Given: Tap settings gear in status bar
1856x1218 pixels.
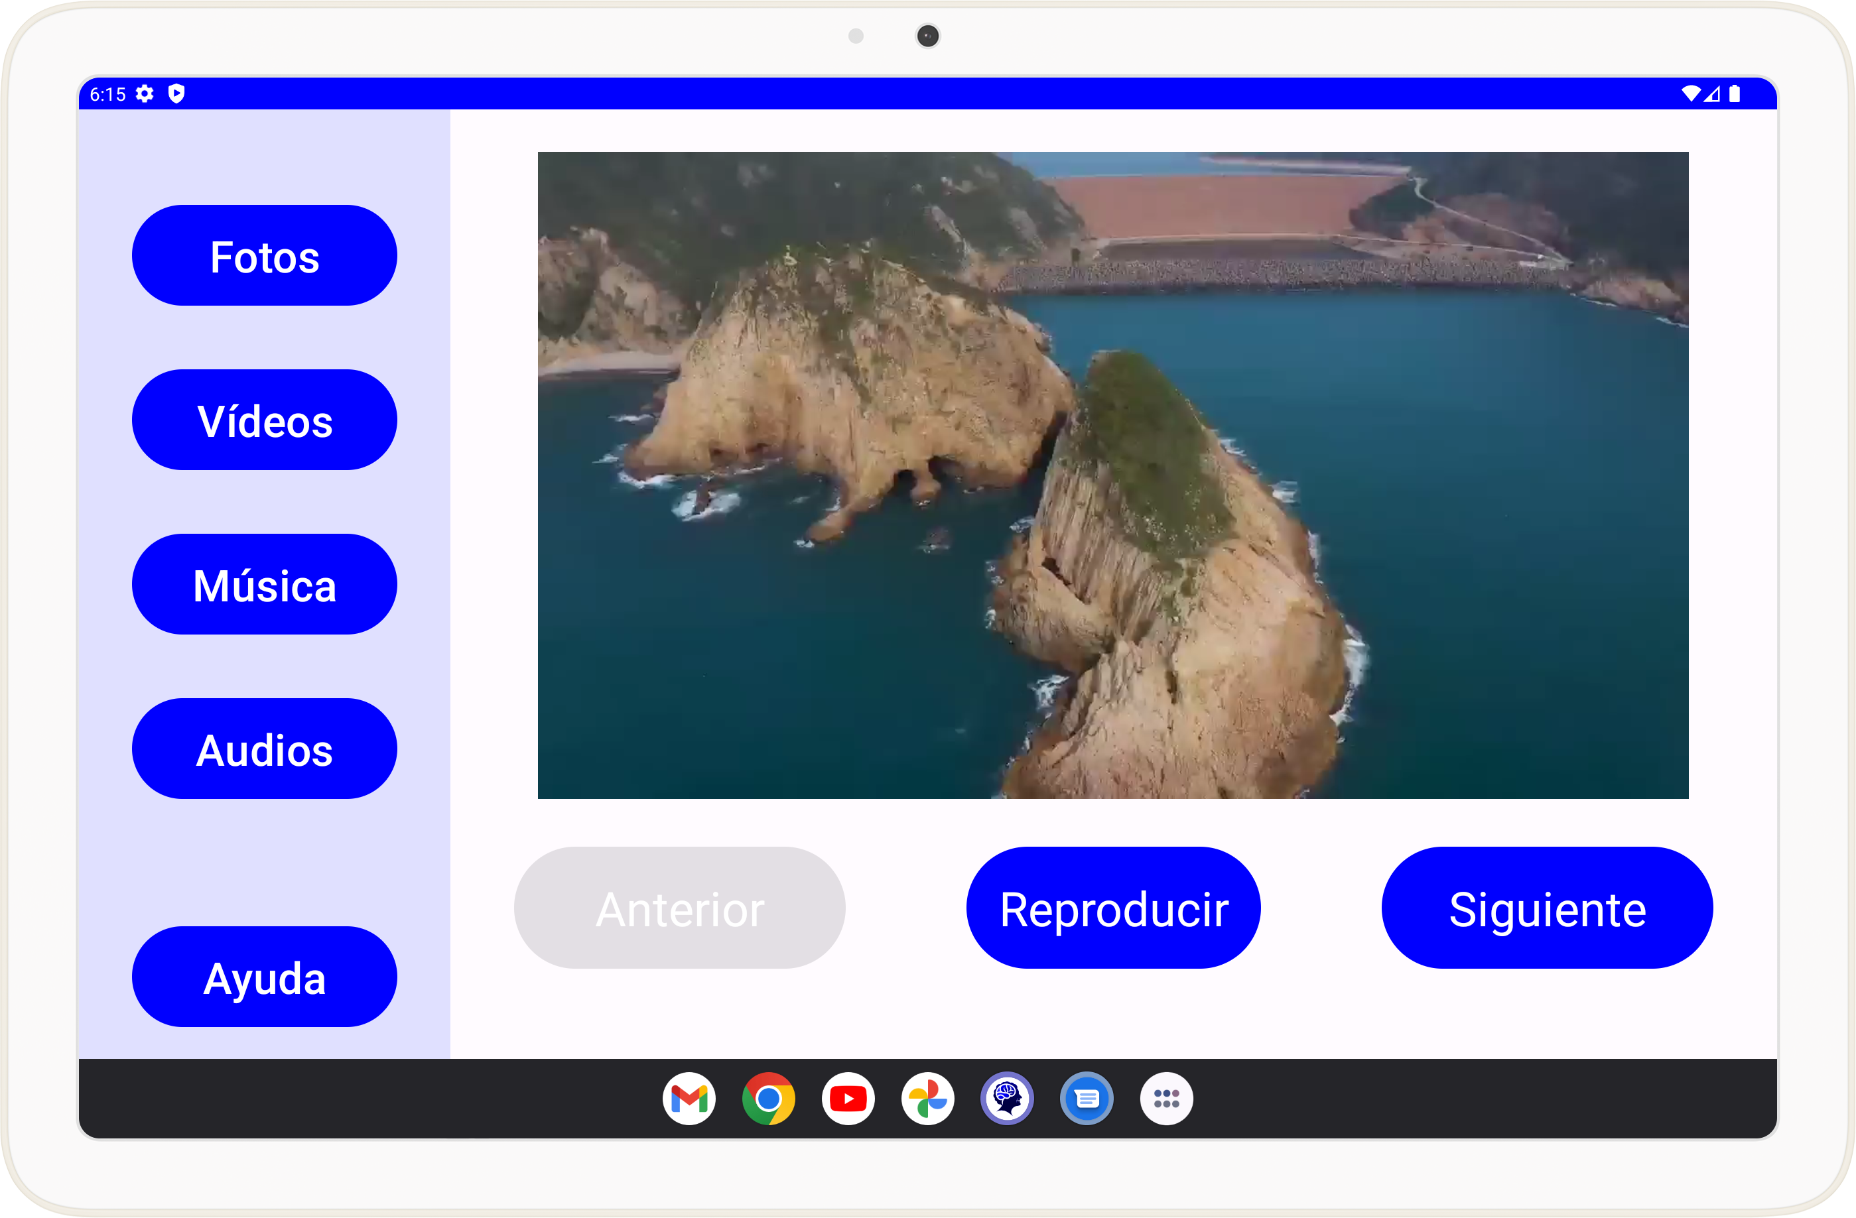Looking at the screenshot, I should tap(145, 94).
